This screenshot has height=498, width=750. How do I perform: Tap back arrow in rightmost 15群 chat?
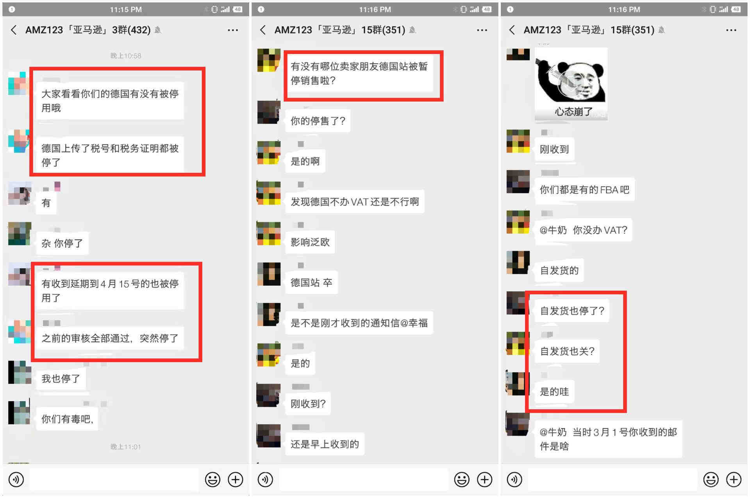pyautogui.click(x=512, y=30)
